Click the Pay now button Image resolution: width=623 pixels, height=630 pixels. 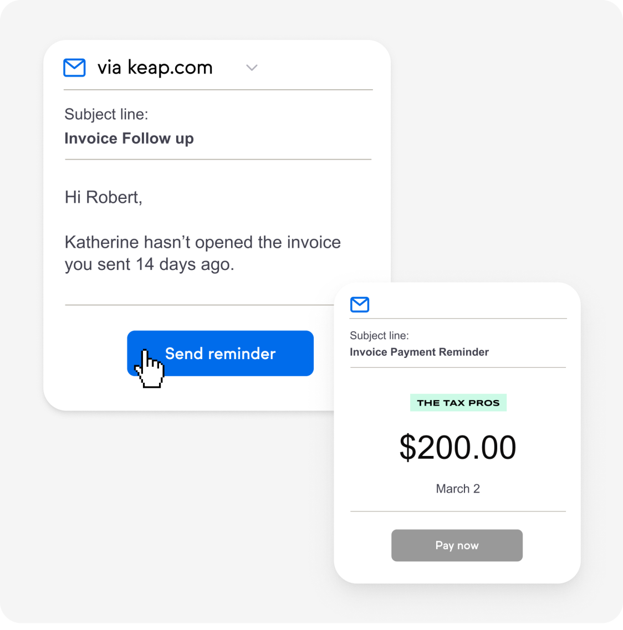point(457,545)
